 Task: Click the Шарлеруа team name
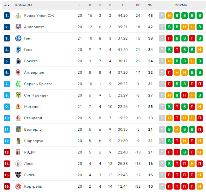tap(33, 141)
